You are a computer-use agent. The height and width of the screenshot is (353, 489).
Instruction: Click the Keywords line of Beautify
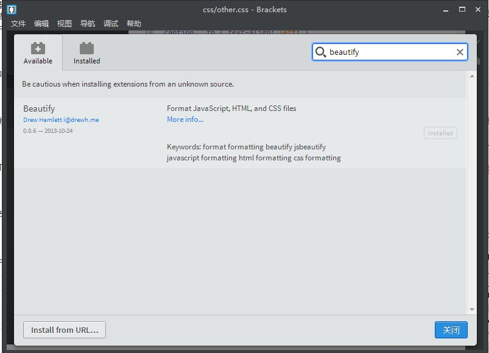click(253, 152)
